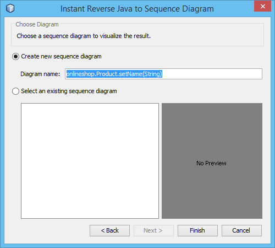Click inside the empty existing diagrams list
Screen dimensions: 275x248
[x=90, y=161]
